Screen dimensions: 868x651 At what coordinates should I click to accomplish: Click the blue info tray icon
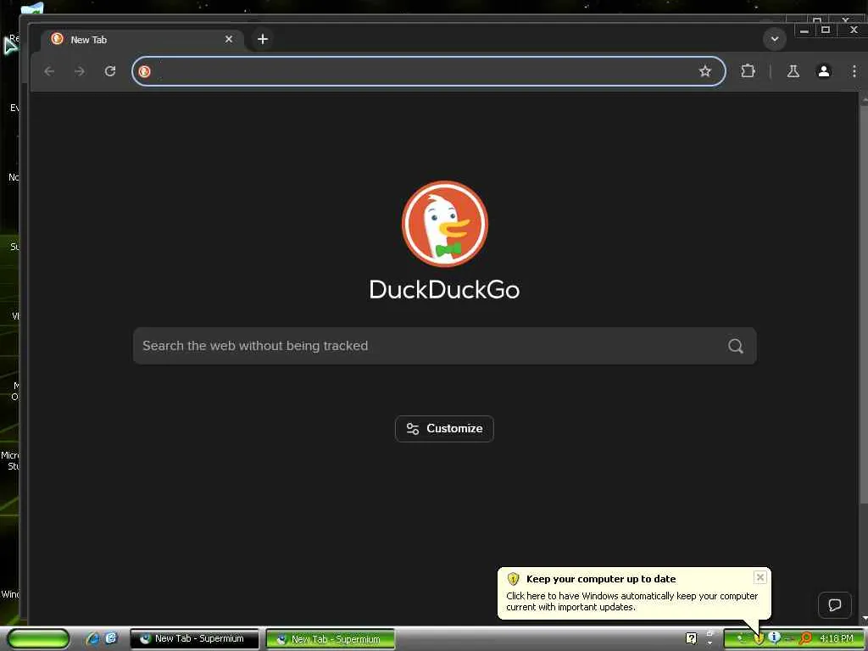[775, 637]
